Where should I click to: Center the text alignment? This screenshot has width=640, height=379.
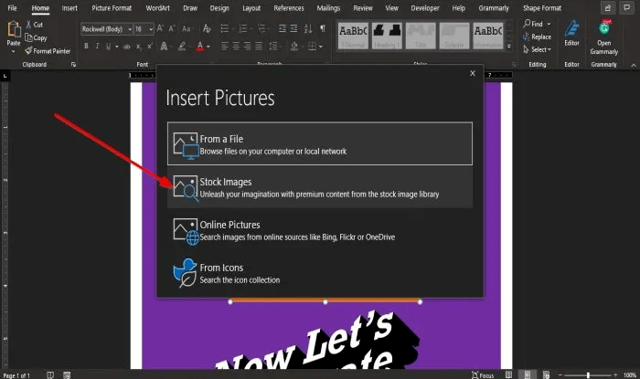pyautogui.click(x=236, y=47)
